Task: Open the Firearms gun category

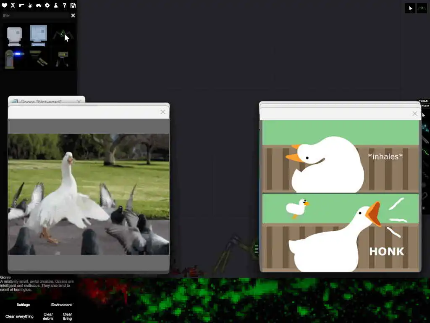Action: click(x=21, y=5)
